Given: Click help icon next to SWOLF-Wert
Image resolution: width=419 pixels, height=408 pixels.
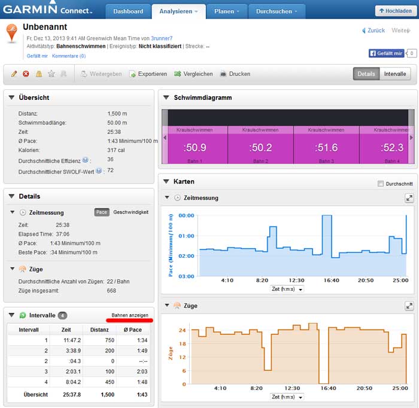Looking at the screenshot, I should point(99,170).
